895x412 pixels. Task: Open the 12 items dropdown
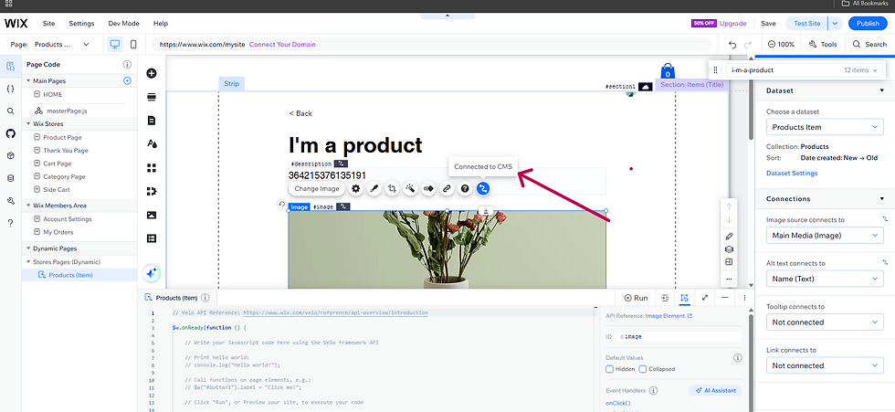point(862,70)
